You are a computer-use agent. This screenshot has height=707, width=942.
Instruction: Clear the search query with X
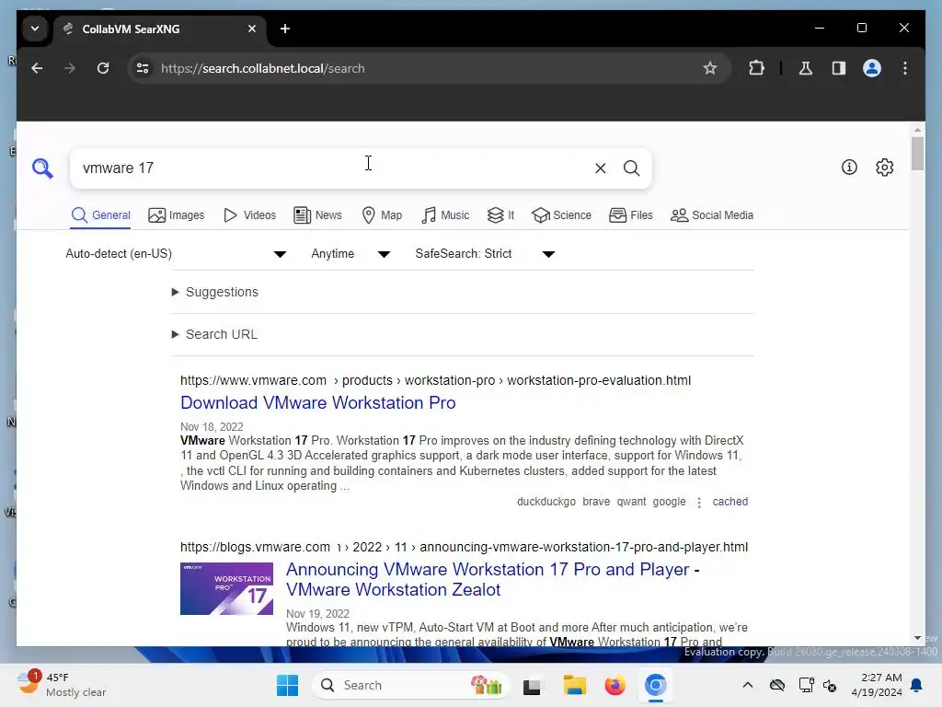click(600, 168)
